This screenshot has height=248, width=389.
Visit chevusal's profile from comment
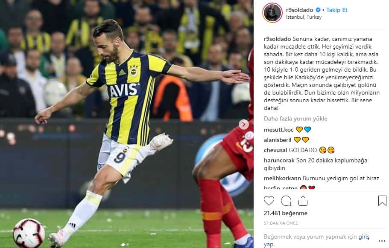[275, 150]
